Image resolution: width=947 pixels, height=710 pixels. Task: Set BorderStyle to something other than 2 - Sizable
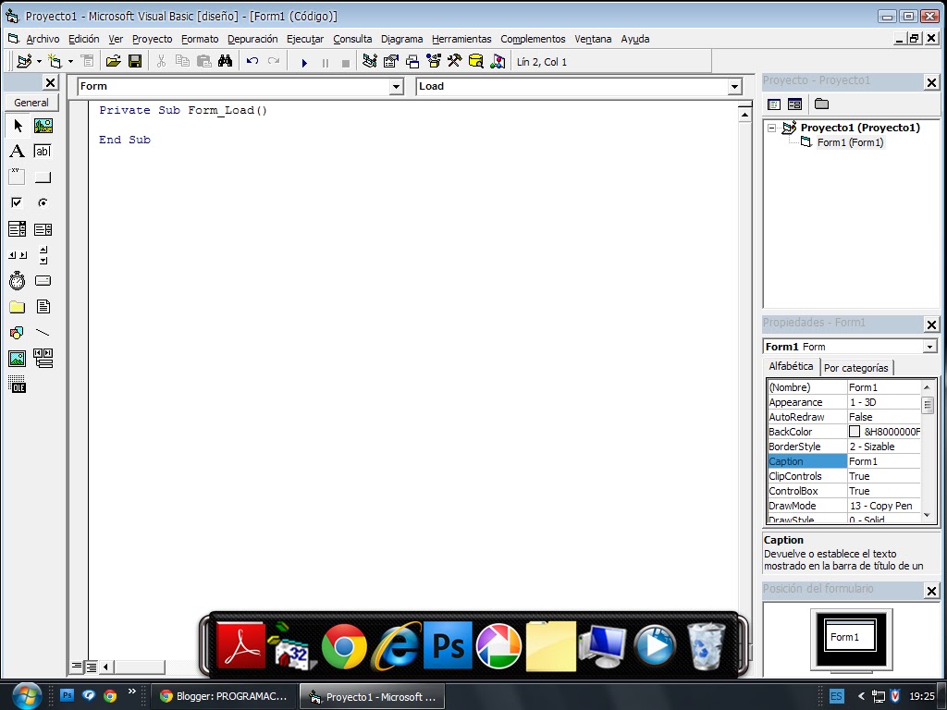(x=883, y=446)
